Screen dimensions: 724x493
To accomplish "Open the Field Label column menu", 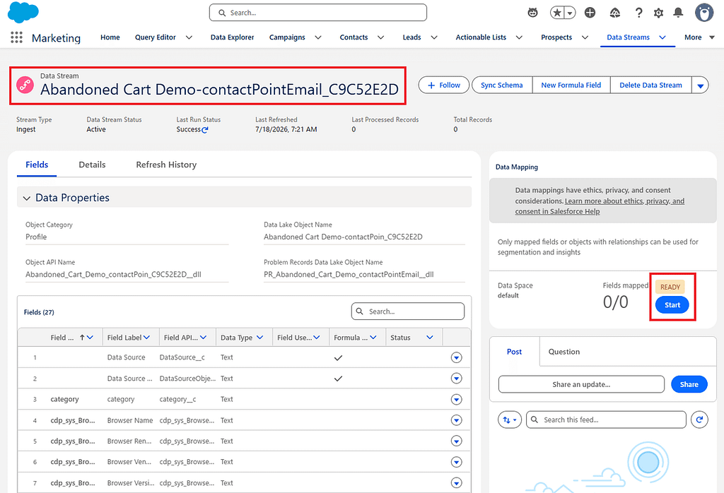I will coord(146,338).
